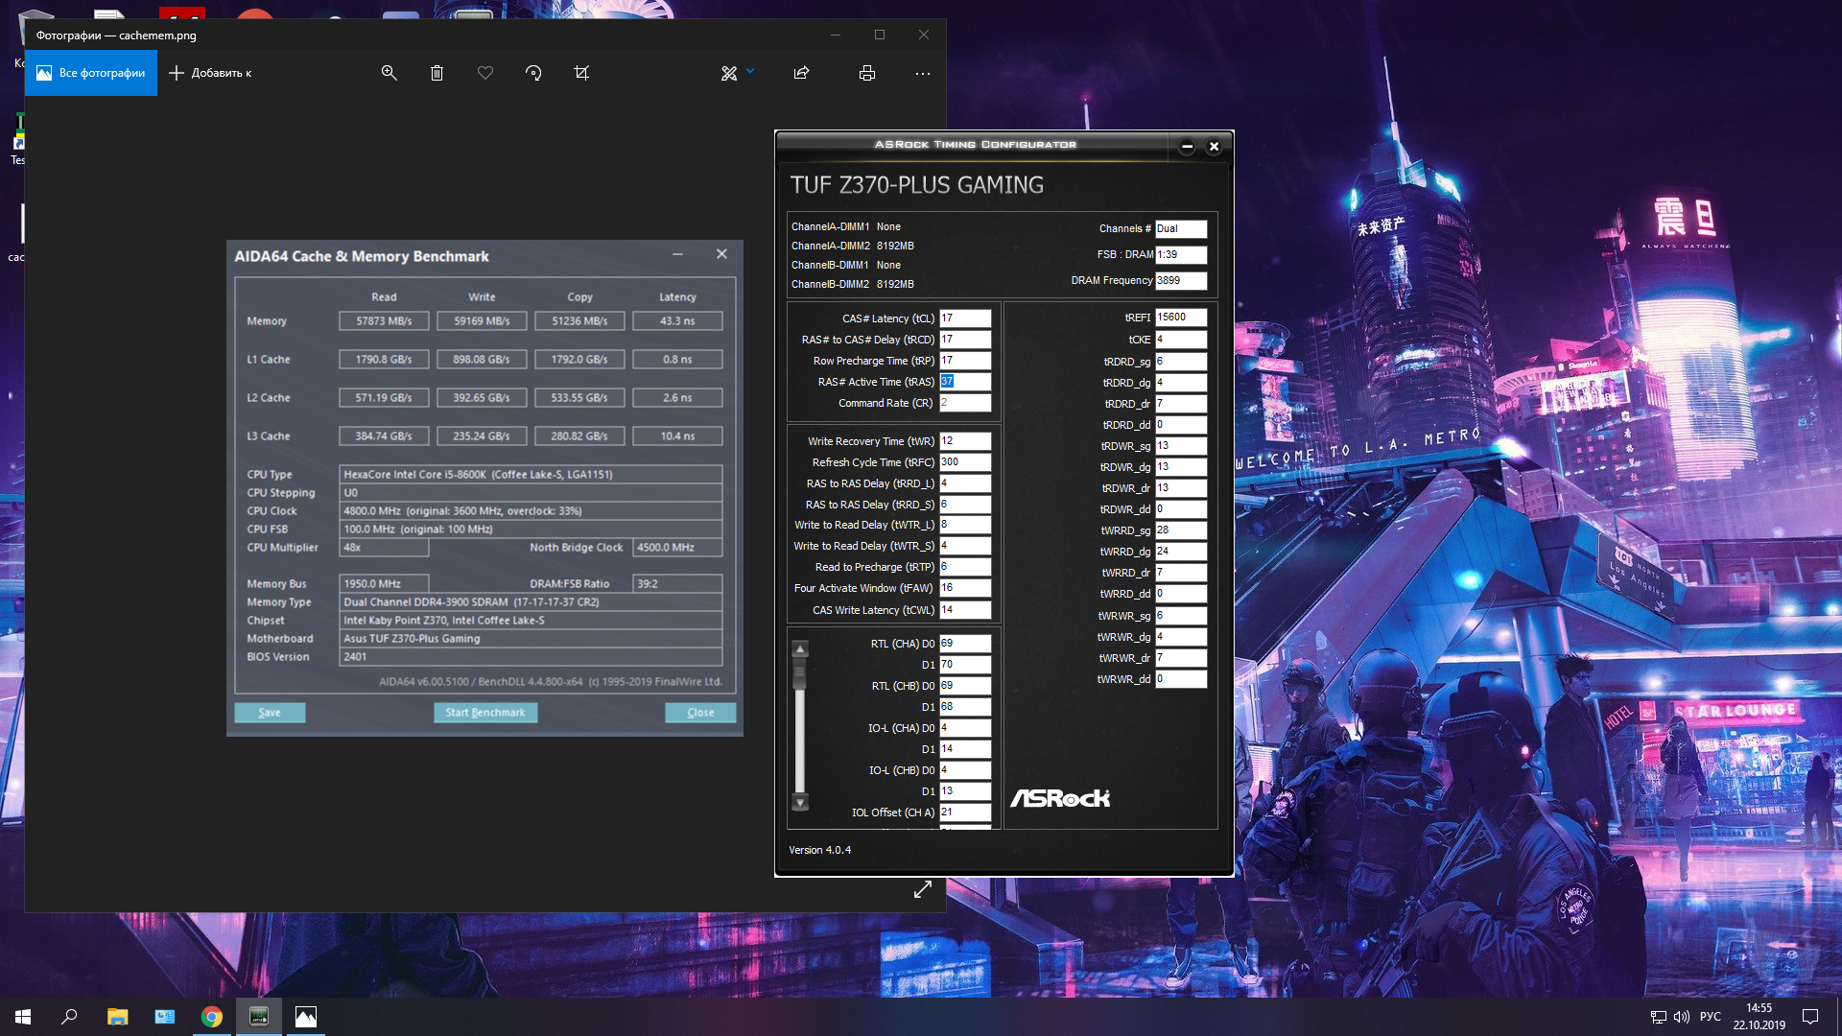
Task: Click the Add to button
Action: (x=210, y=73)
